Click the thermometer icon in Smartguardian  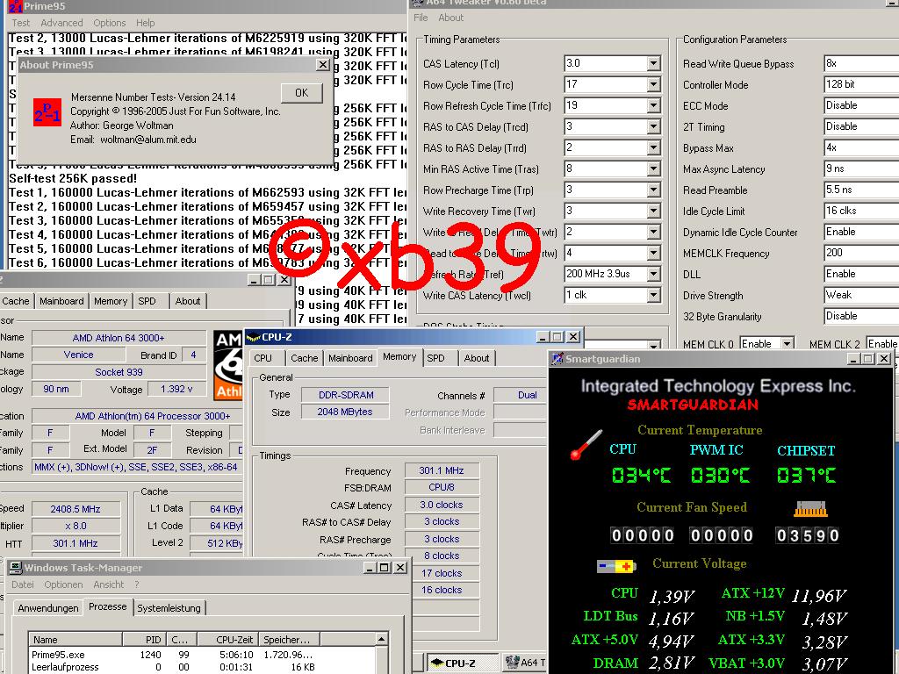[586, 445]
